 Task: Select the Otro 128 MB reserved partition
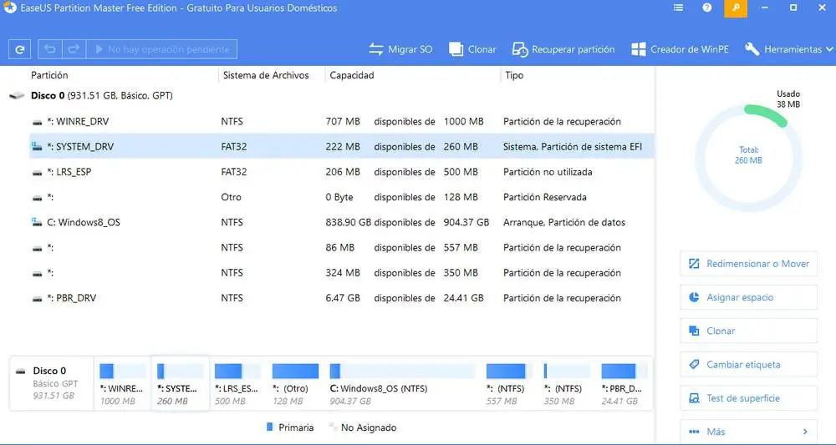click(341, 197)
